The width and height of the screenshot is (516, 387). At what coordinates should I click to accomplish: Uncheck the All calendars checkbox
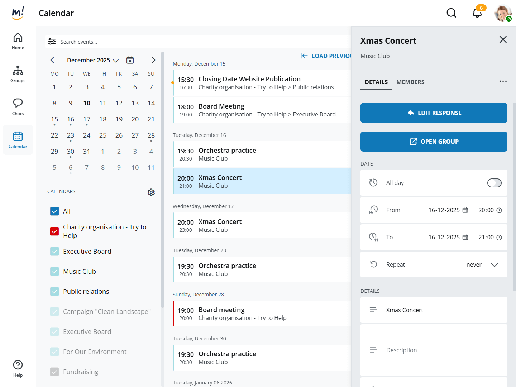(x=54, y=211)
